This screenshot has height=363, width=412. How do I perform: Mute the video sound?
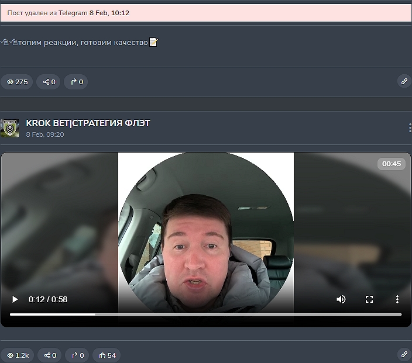341,299
